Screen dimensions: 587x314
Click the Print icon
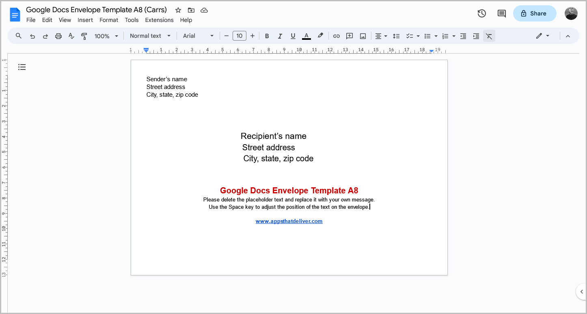click(x=58, y=36)
